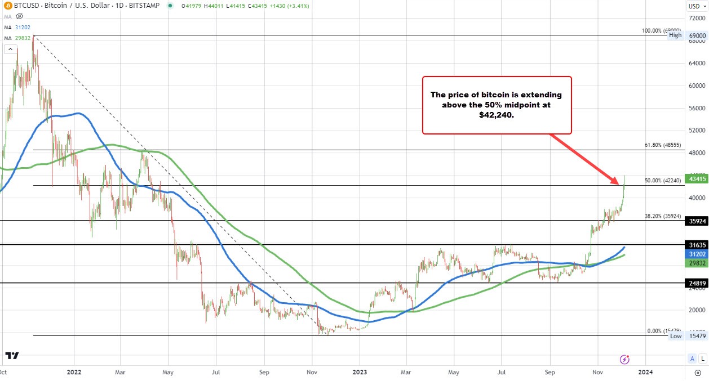The height and width of the screenshot is (381, 709).
Task: Collapse the indicator legend with the chevron
Action: click(x=10, y=50)
